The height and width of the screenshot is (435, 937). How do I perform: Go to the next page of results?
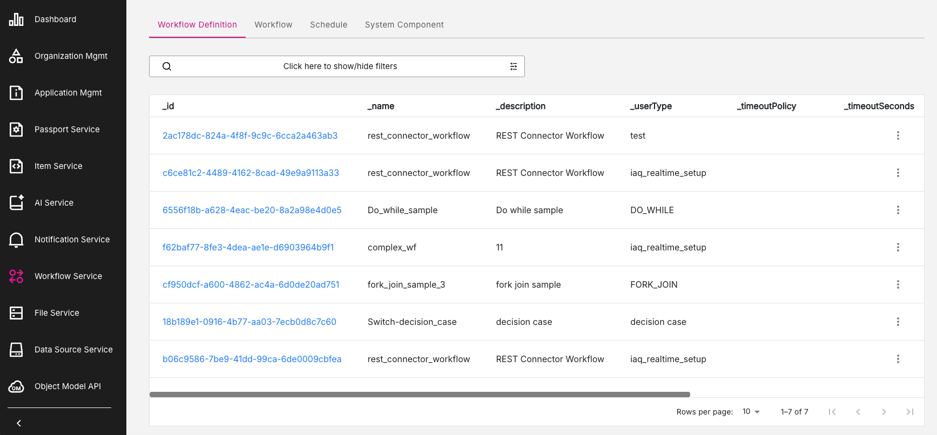coord(884,412)
